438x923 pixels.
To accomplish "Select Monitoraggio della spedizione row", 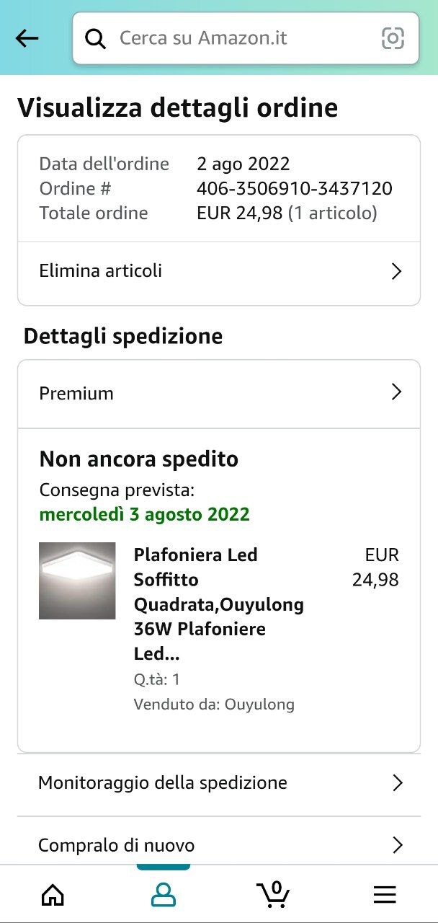I will (x=163, y=783).
